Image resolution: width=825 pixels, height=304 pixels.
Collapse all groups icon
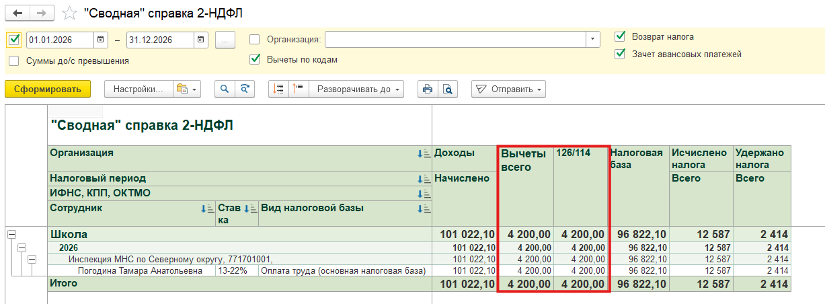pos(278,89)
